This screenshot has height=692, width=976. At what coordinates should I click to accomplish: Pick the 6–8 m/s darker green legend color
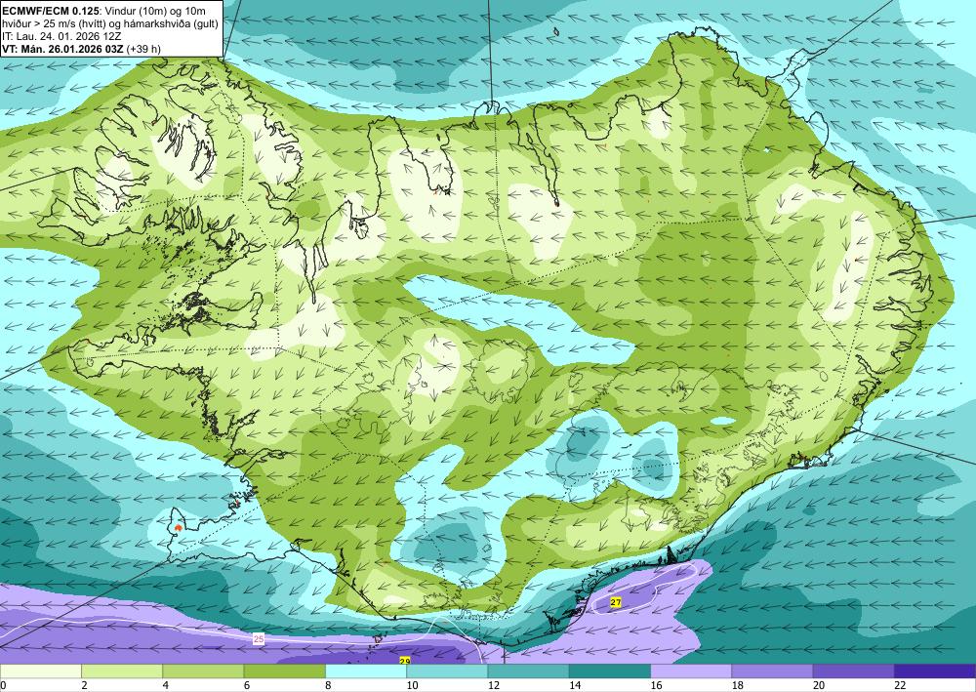pyautogui.click(x=284, y=671)
